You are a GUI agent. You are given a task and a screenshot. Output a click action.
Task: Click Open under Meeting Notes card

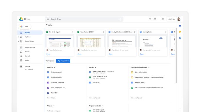click(x=142, y=54)
